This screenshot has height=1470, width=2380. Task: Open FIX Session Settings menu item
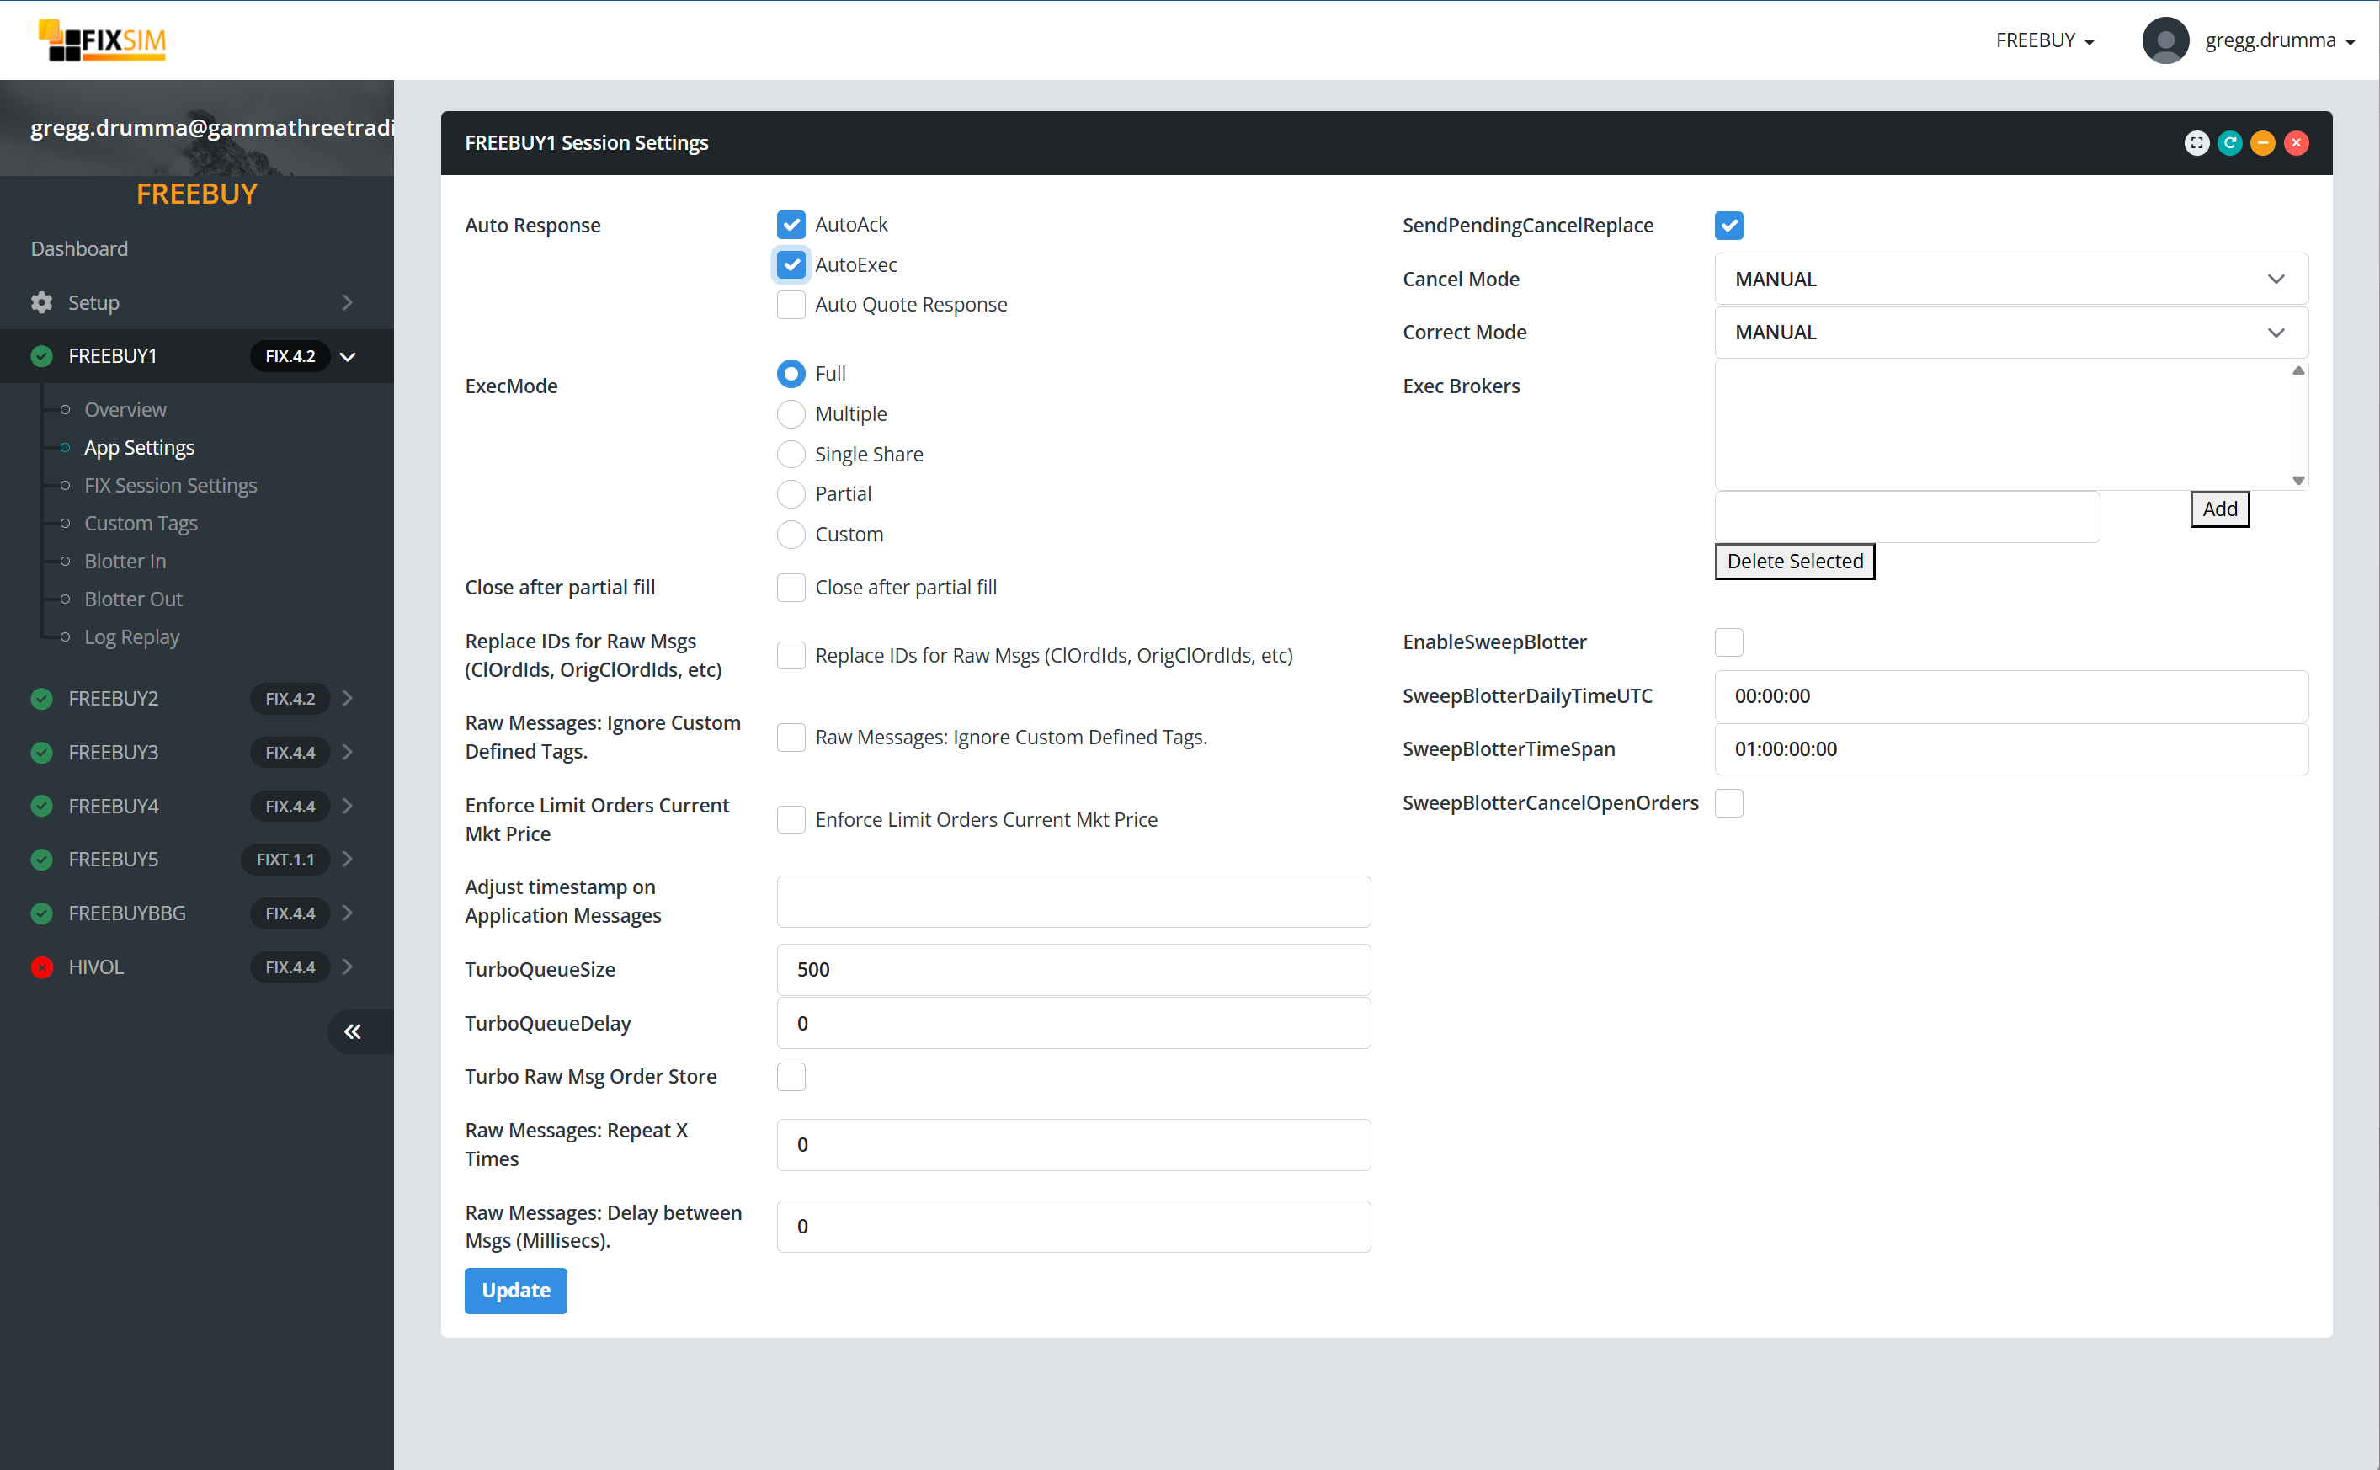tap(170, 485)
